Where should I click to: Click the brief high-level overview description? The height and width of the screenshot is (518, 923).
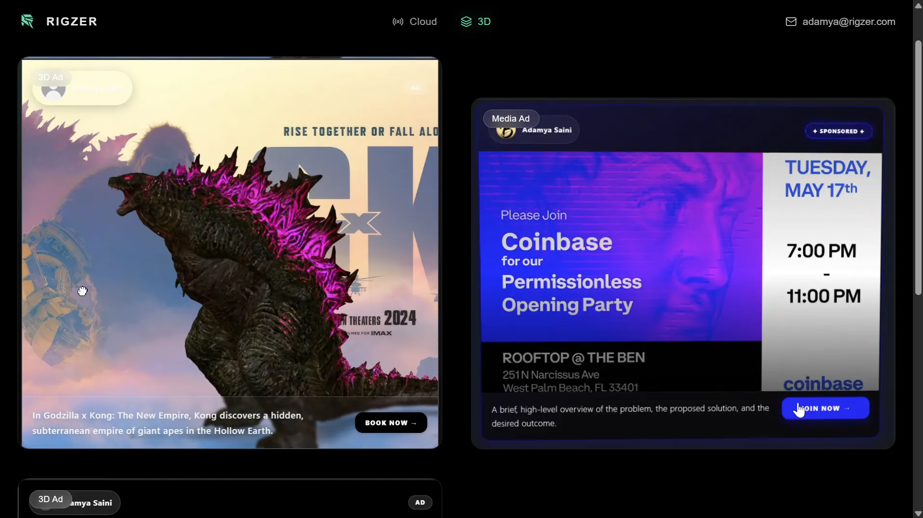630,416
